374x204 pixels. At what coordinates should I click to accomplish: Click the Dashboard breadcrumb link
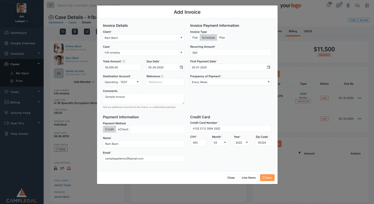click(56, 22)
